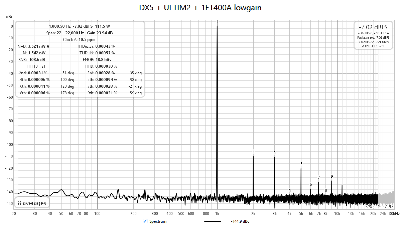The image size is (401, 225).
Task: Click the 3rd harmonic 0.00028 % value
Action: pyautogui.click(x=105, y=73)
